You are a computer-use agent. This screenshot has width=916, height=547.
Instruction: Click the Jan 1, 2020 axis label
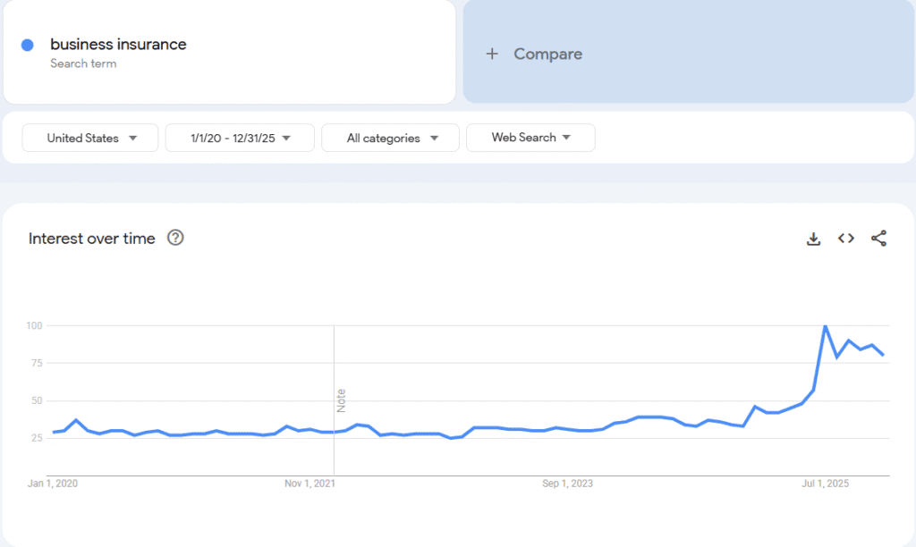point(53,484)
